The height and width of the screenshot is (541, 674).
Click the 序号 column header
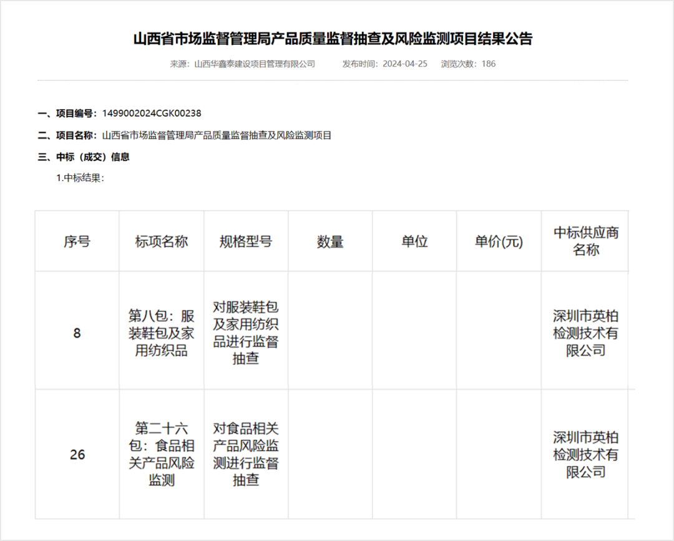(x=77, y=241)
